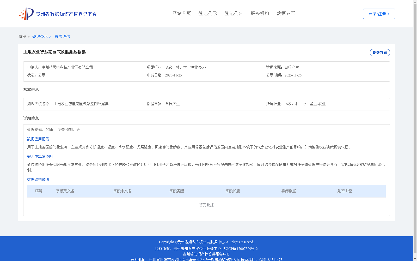
Task: Click the platform logo icon
Action: (26, 14)
